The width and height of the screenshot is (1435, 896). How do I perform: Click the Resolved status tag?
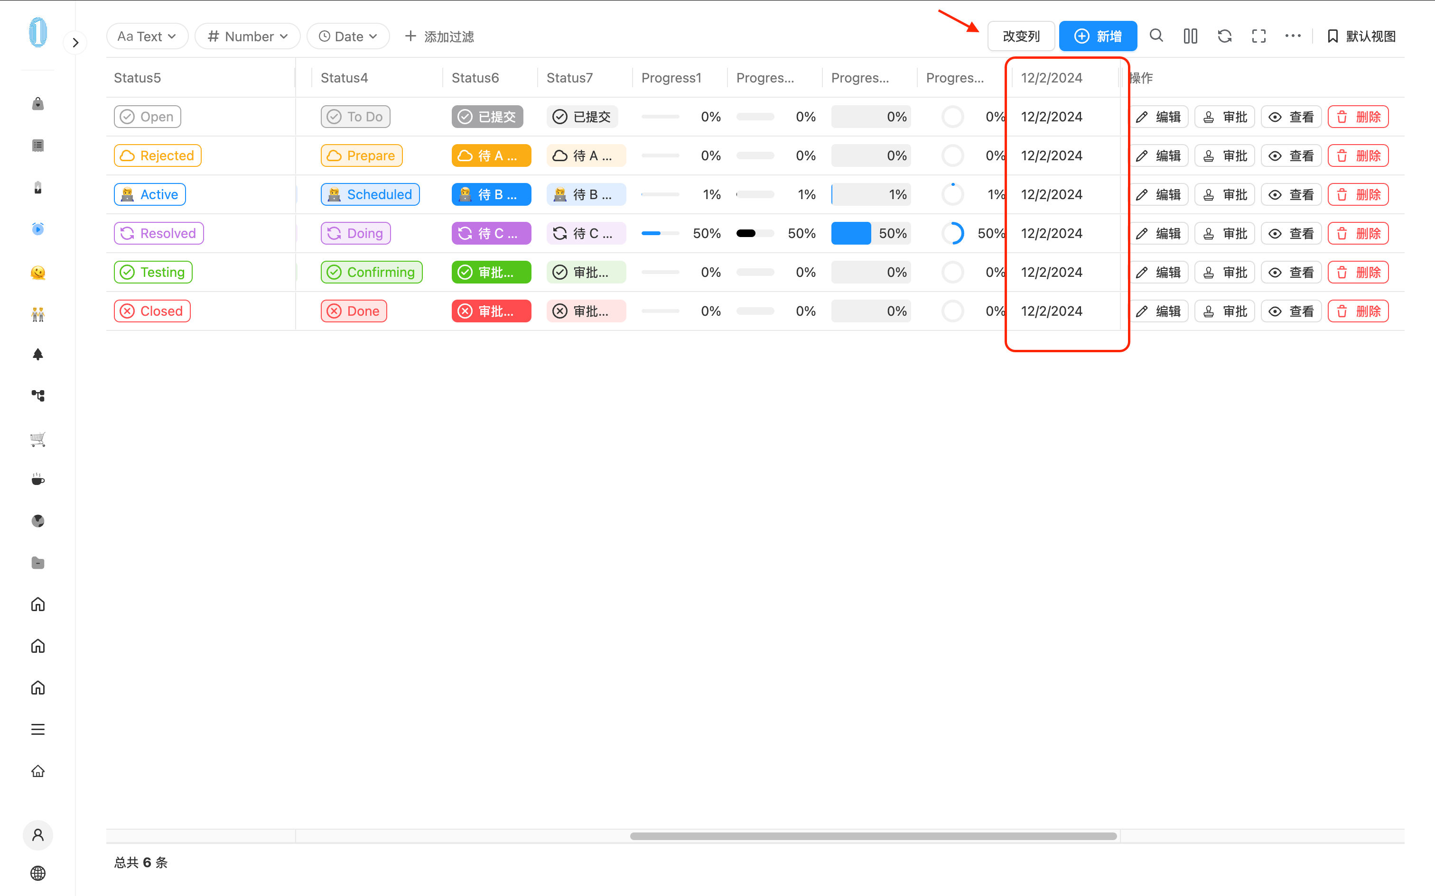pyautogui.click(x=159, y=233)
